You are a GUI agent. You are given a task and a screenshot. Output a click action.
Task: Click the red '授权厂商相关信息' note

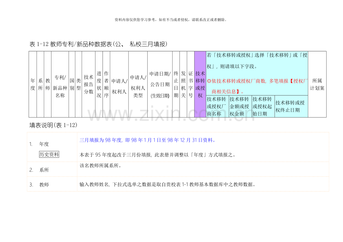[257, 86]
